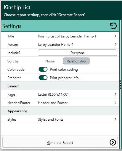Expand the Person row chevron
The height and width of the screenshot is (151, 122).
pos(115,44)
